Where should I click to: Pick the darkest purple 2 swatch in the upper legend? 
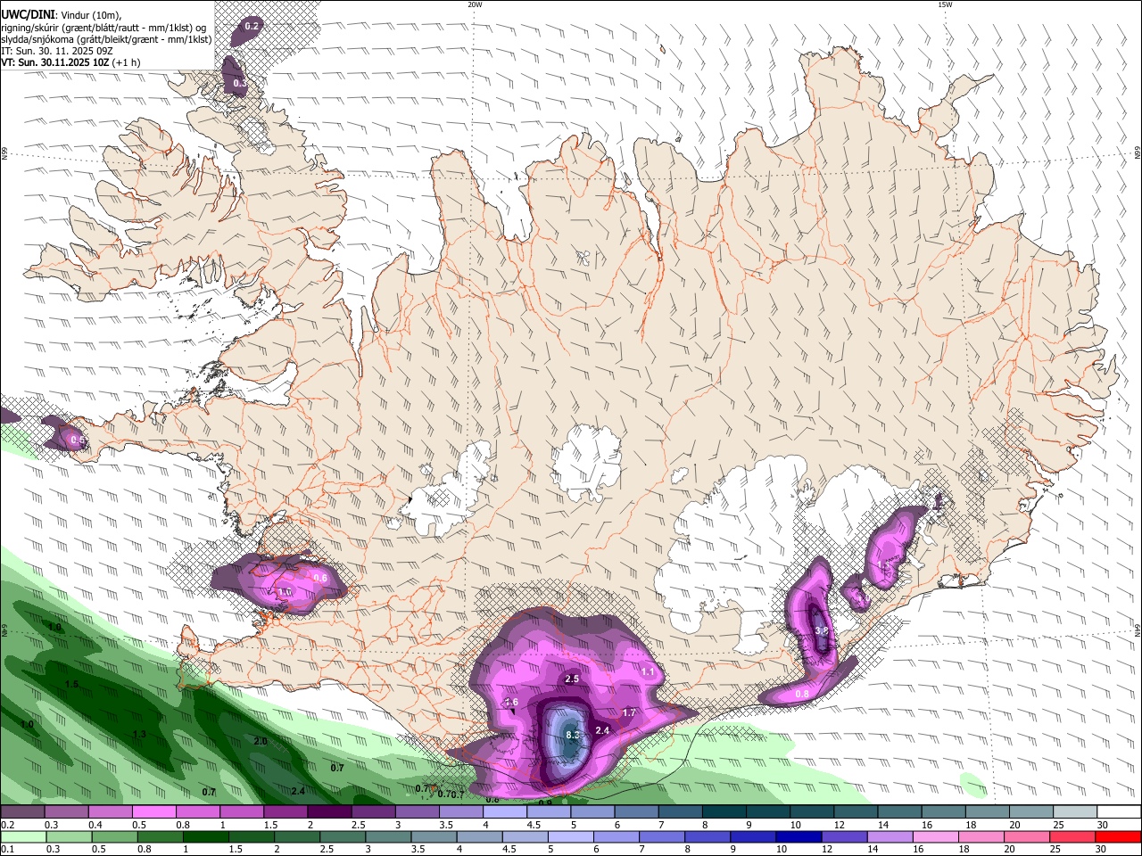pos(329,811)
